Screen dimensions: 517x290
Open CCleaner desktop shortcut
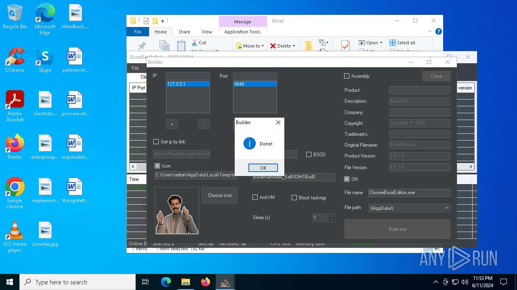[x=15, y=60]
